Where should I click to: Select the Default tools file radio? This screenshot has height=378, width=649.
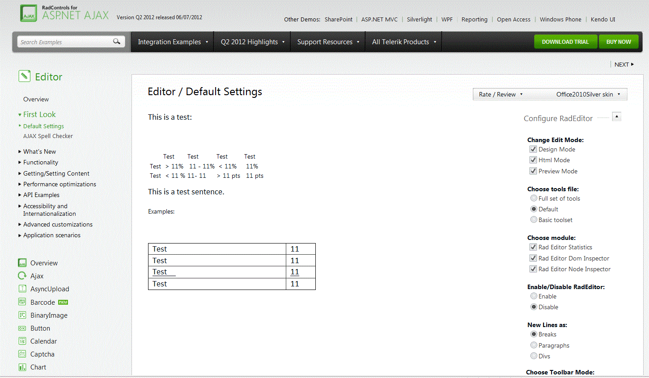[x=534, y=209]
